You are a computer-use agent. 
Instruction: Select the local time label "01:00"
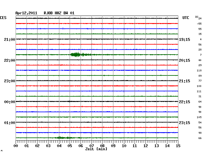(10, 123)
